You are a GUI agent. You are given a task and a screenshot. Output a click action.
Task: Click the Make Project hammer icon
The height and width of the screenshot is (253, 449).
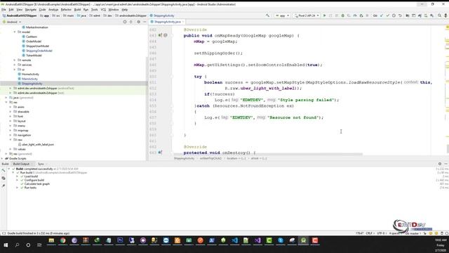267,15
